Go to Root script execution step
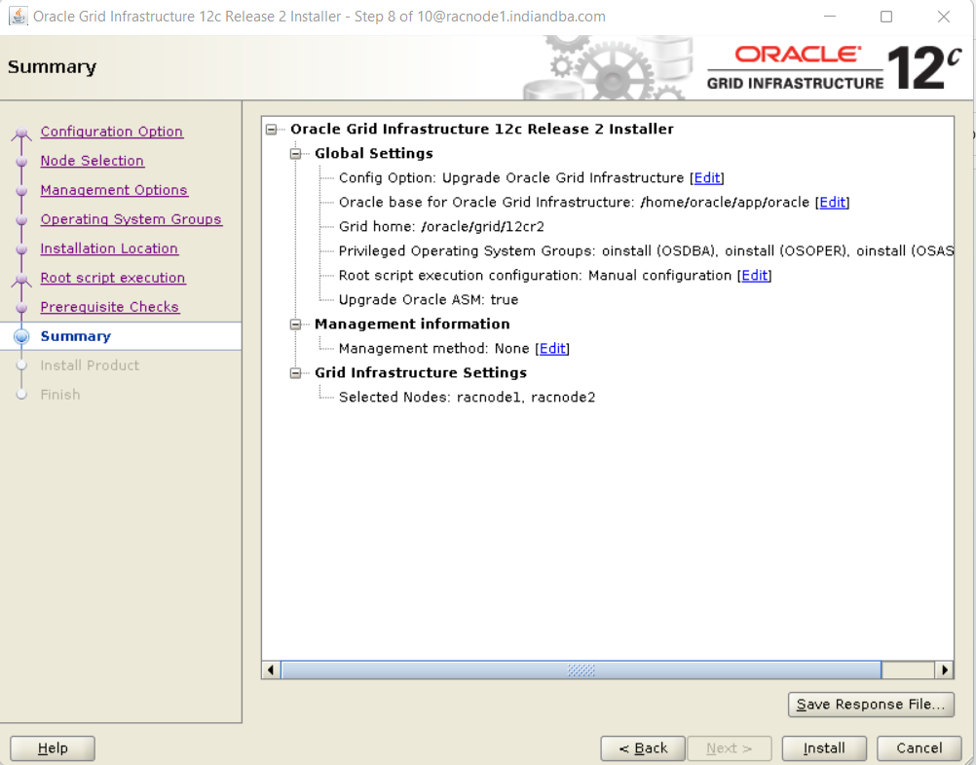Screen dimensions: 976x765 [x=113, y=278]
